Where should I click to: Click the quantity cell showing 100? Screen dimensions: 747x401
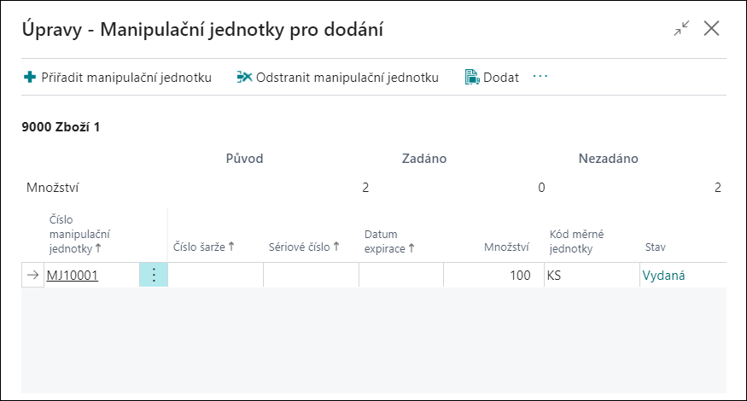[493, 275]
